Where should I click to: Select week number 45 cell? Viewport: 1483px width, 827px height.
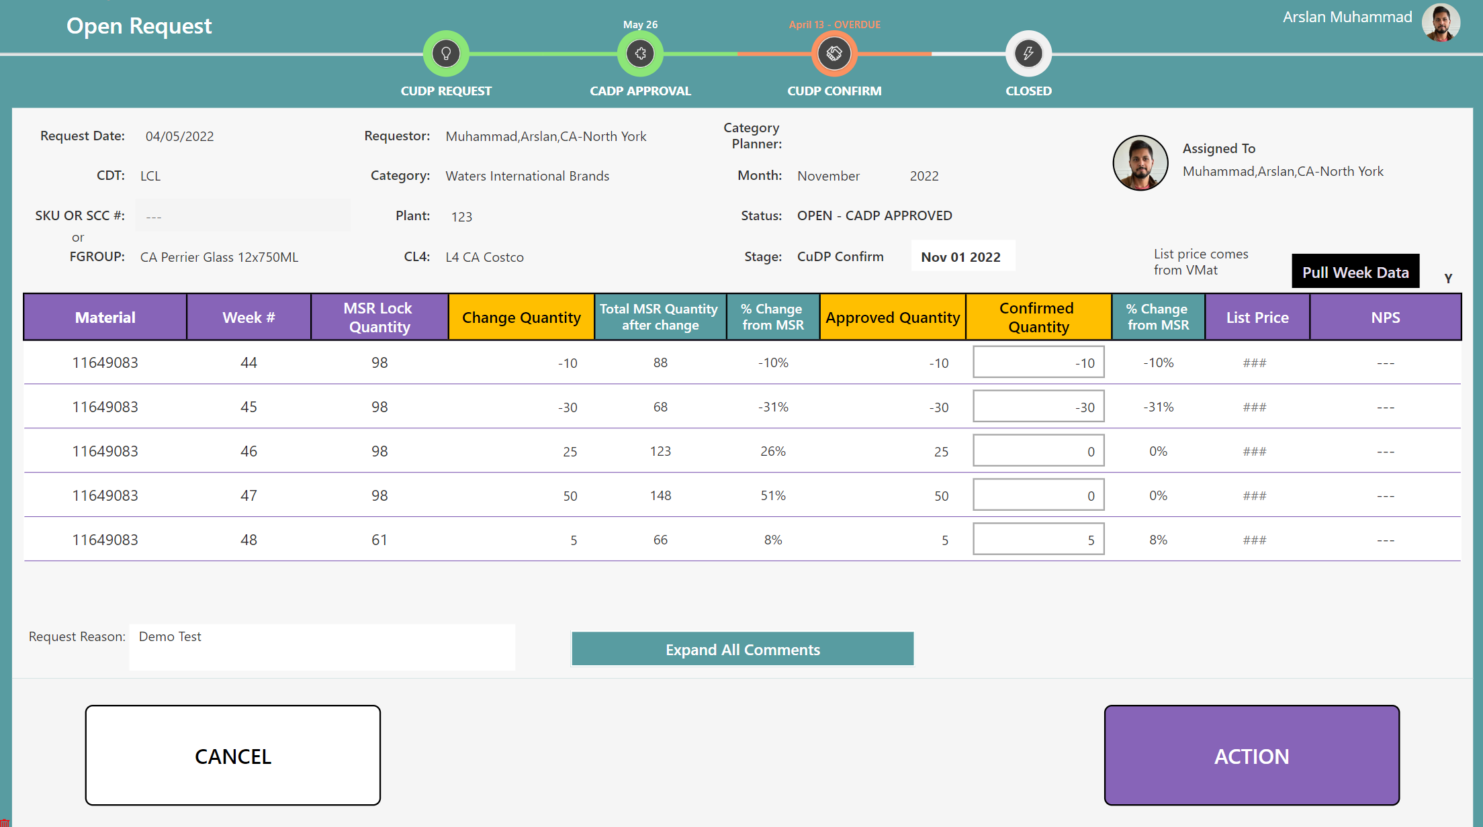[249, 407]
